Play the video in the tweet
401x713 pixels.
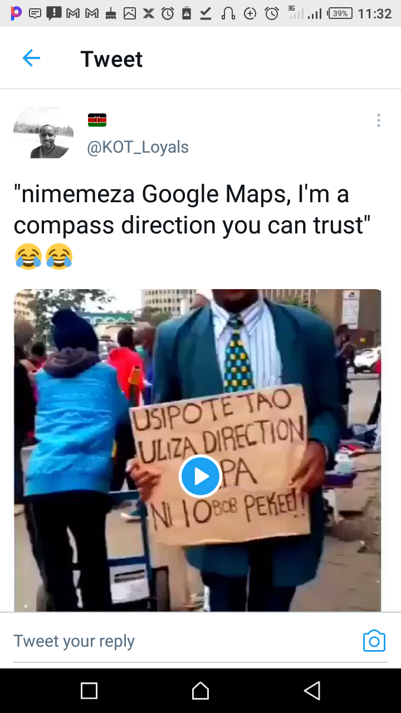point(200,476)
